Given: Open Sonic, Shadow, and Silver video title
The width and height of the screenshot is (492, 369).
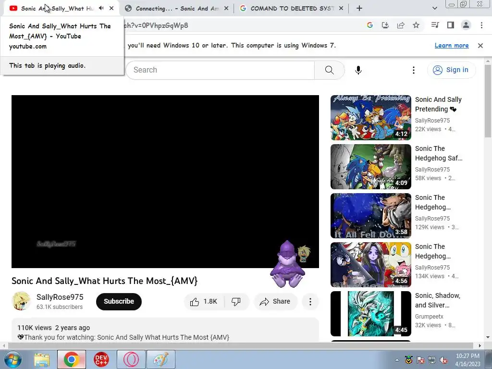Looking at the screenshot, I should point(438,300).
